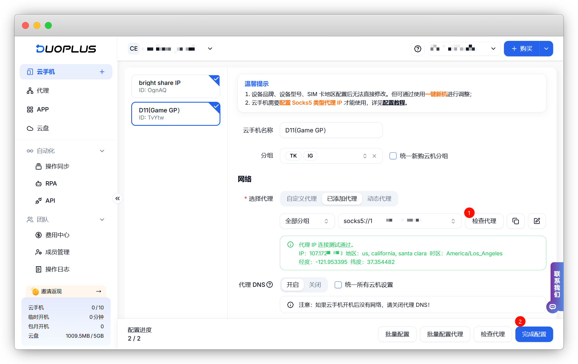Switch proxy DNS to 关闭
This screenshot has width=578, height=364.
[315, 285]
